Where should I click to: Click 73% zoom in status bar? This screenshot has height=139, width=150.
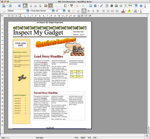76,138
